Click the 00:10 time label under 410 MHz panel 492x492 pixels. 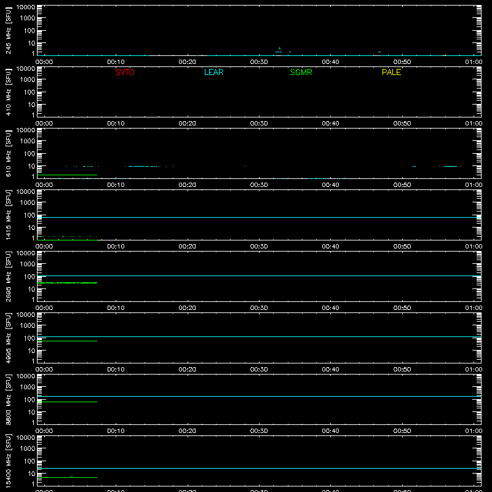pyautogui.click(x=116, y=124)
